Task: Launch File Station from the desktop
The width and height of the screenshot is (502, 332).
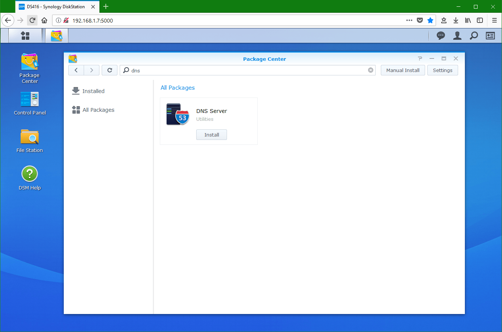Action: (x=29, y=136)
